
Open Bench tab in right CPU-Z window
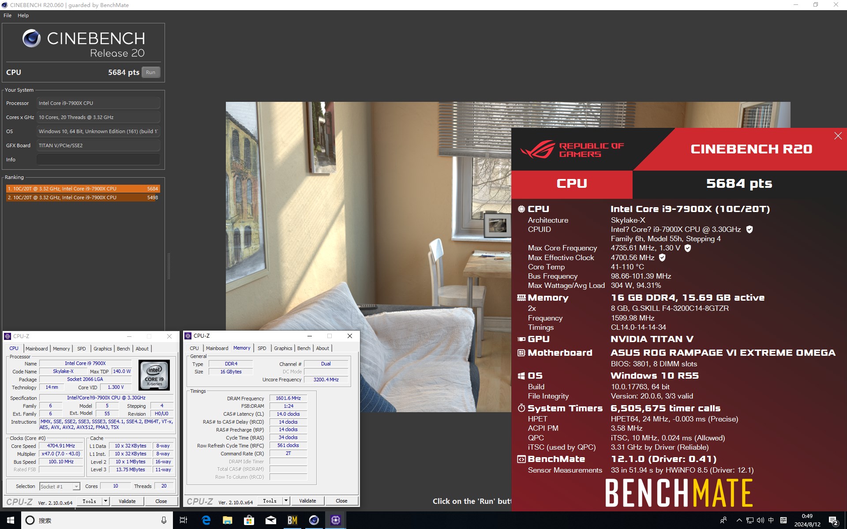click(x=304, y=348)
